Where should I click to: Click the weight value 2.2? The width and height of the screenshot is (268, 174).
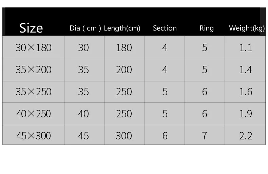click(246, 136)
